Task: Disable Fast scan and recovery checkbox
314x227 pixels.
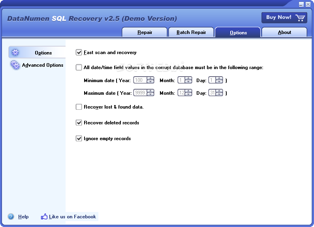Action: tap(79, 53)
